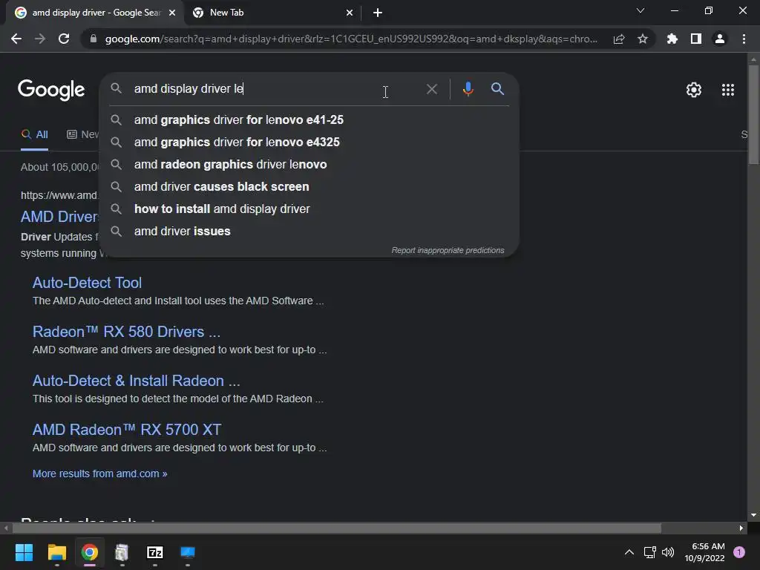Pick suggestion lenovo e41-25 driver
Screen dimensions: 760x570
pyautogui.click(x=310, y=119)
